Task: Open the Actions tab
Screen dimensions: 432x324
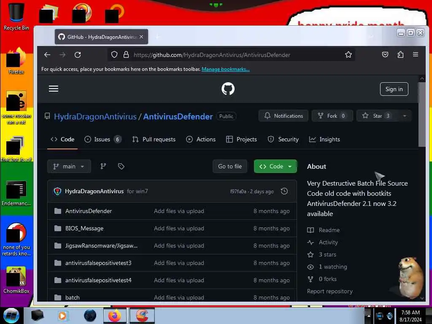Action: click(201, 139)
